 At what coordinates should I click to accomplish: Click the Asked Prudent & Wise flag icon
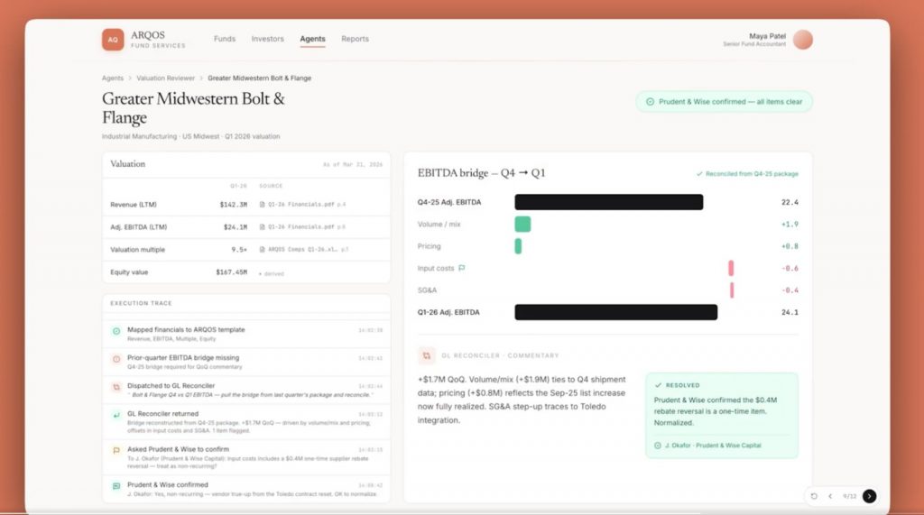pos(116,450)
